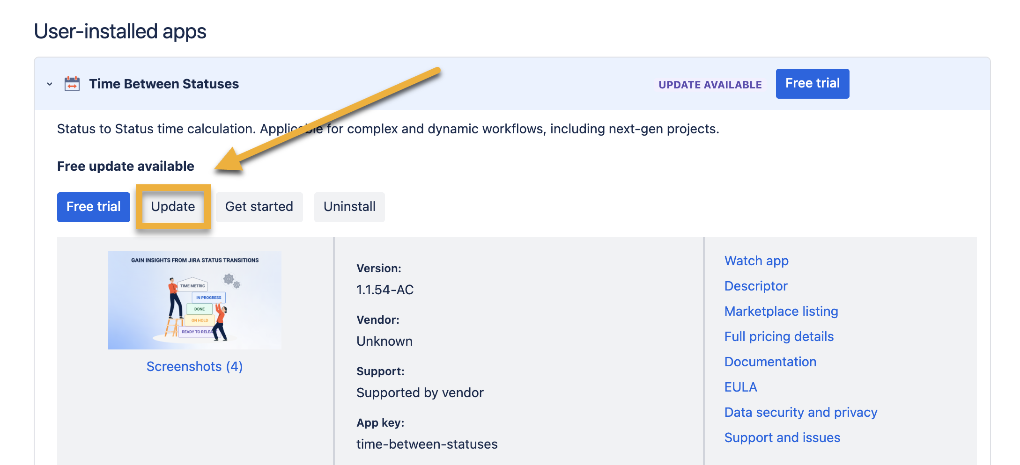Open the Documentation link
Viewport: 1020px width, 465px height.
coord(770,362)
